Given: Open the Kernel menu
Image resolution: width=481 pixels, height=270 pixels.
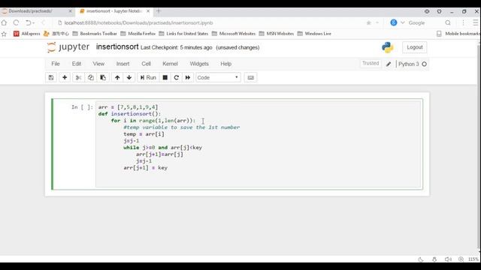Looking at the screenshot, I should [170, 64].
